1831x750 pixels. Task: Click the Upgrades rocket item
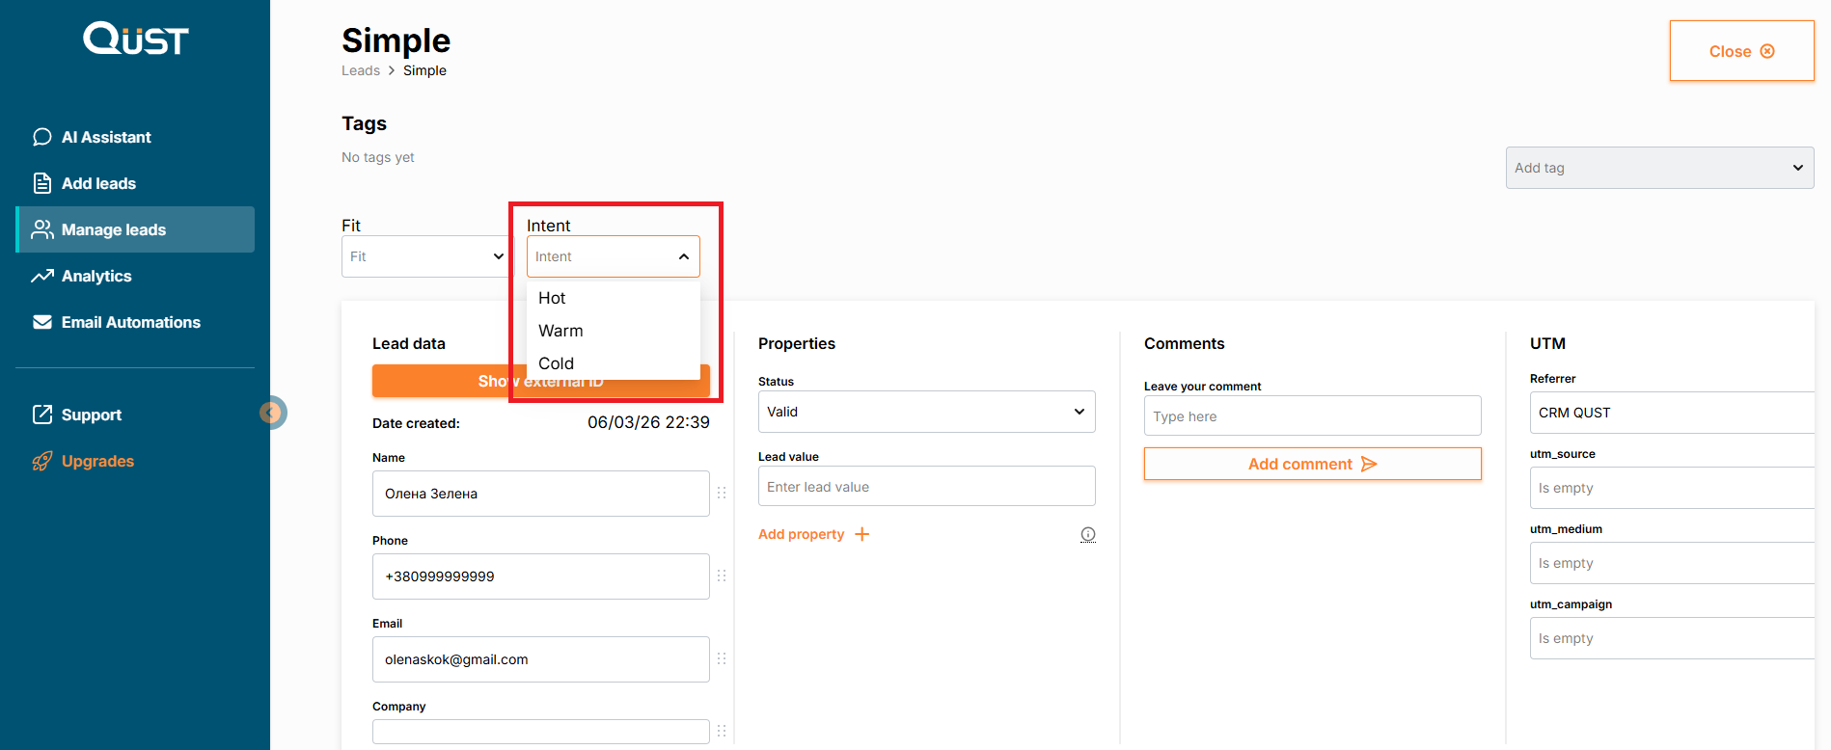click(96, 461)
